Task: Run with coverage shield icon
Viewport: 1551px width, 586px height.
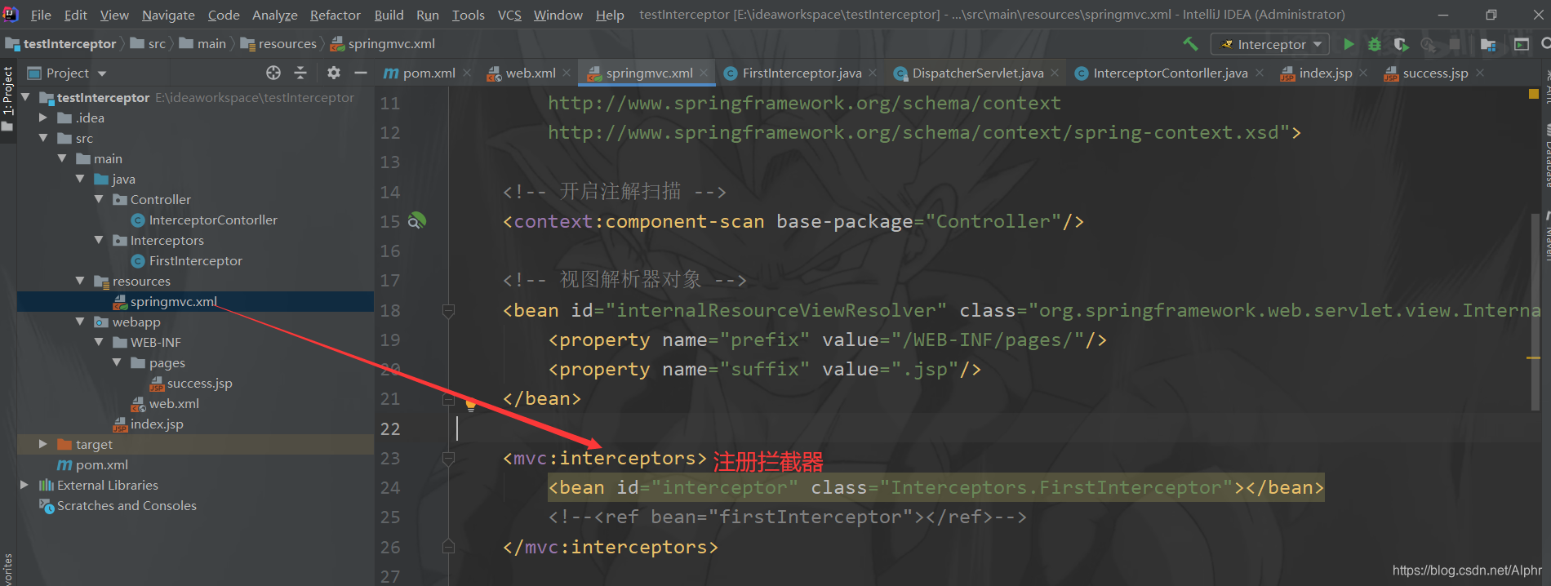Action: click(1401, 44)
